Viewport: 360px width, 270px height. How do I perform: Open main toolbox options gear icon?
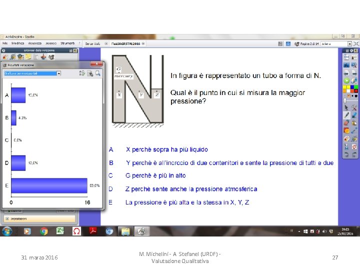pyautogui.click(x=351, y=50)
